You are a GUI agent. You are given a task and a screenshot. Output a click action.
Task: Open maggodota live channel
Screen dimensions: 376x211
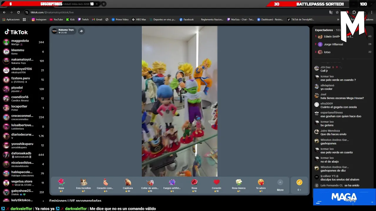23,42
